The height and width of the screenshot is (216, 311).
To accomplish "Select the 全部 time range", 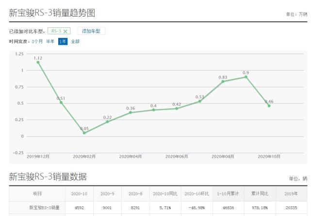I will (75, 41).
